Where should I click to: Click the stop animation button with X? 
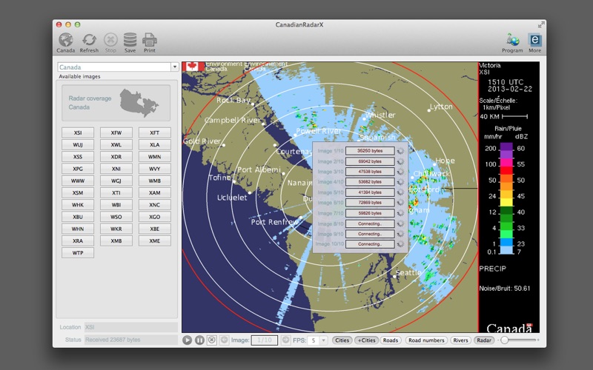pyautogui.click(x=212, y=340)
